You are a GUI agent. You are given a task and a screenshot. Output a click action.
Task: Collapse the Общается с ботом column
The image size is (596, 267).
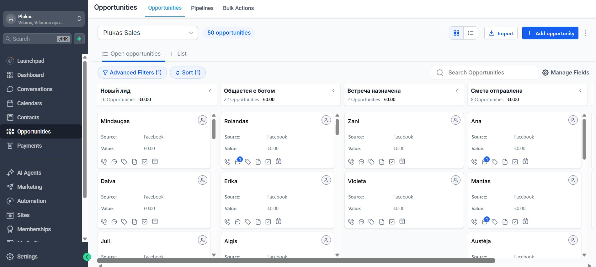333,91
